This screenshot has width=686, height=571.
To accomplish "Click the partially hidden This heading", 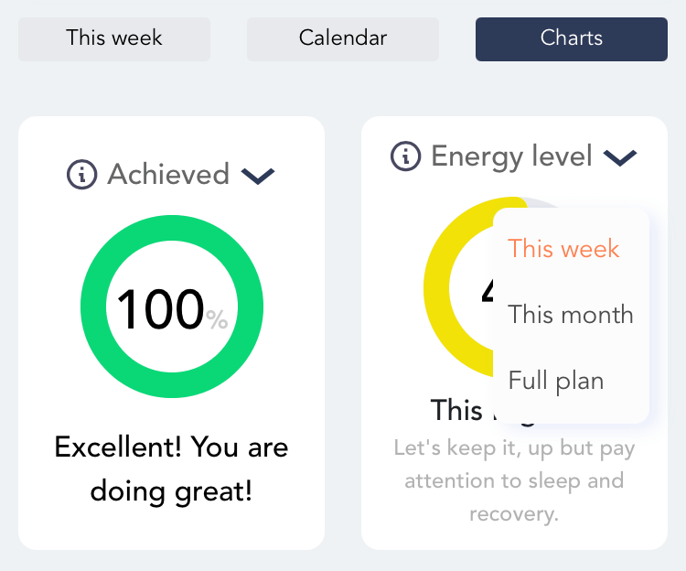I will [x=456, y=410].
